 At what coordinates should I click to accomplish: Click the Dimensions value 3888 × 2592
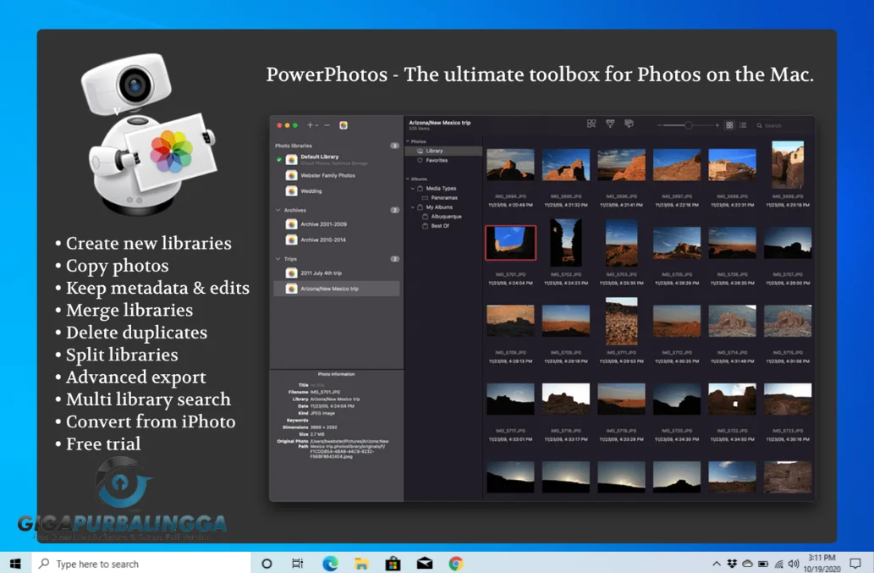point(323,427)
